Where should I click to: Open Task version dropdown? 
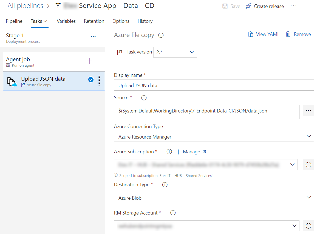(175, 52)
